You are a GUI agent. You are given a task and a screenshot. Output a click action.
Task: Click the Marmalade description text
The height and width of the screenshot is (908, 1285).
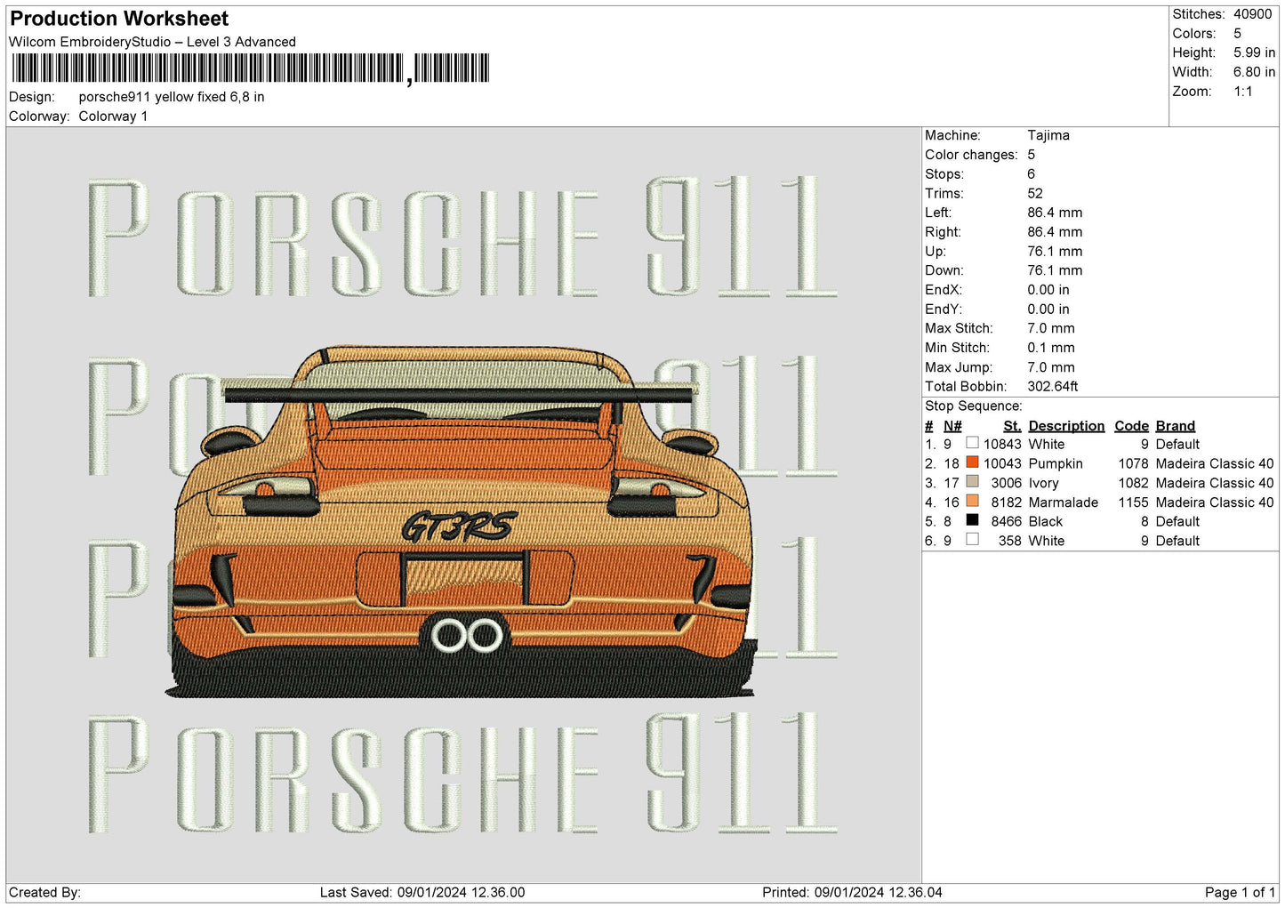point(1063,502)
